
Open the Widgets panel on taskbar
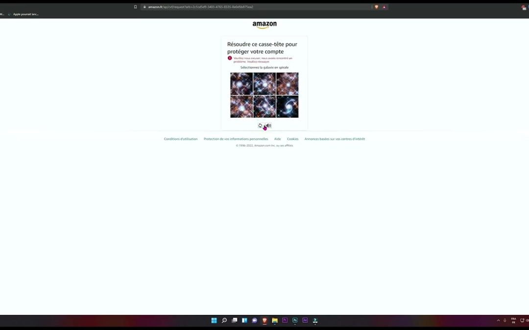pos(244,320)
